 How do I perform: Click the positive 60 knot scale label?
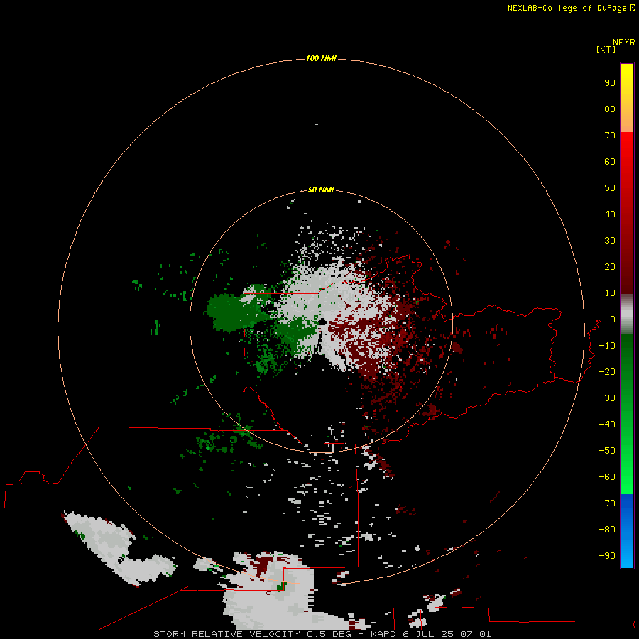point(610,161)
